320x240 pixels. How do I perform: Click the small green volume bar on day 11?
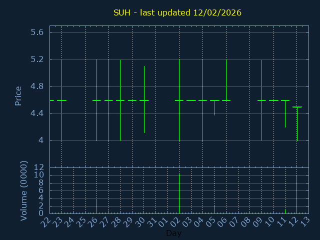(x=285, y=211)
